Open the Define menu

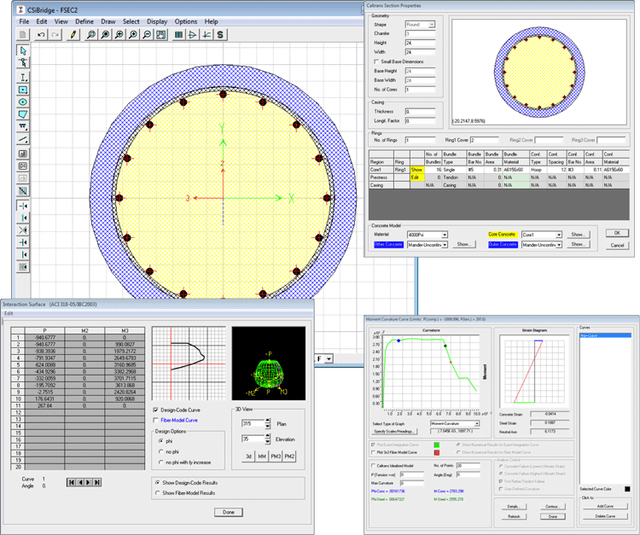(x=84, y=21)
